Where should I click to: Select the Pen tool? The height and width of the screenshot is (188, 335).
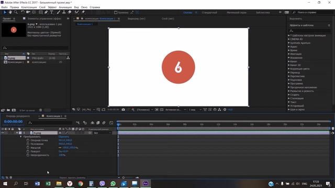click(46, 13)
